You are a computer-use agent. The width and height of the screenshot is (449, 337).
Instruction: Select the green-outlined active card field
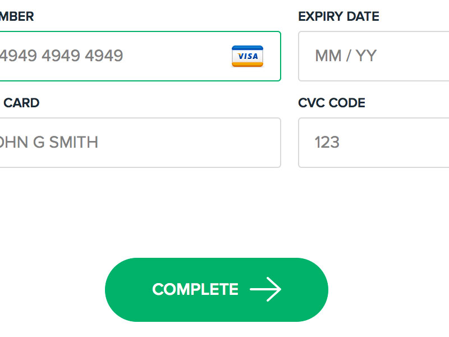click(x=168, y=56)
